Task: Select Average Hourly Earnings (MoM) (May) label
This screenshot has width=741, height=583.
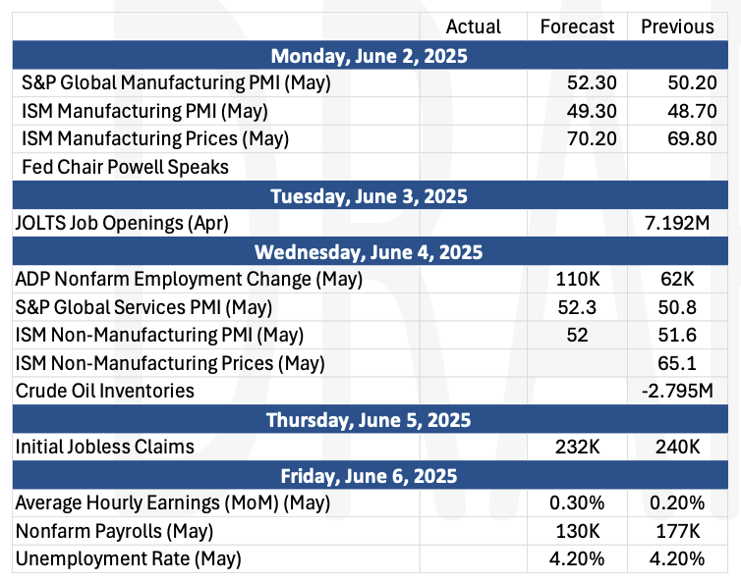Action: click(x=173, y=503)
